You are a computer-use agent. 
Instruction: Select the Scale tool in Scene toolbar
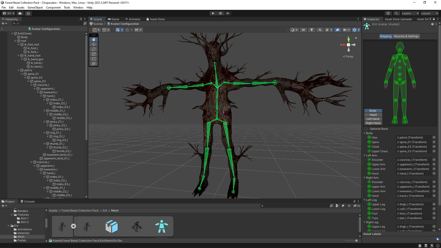[94, 54]
